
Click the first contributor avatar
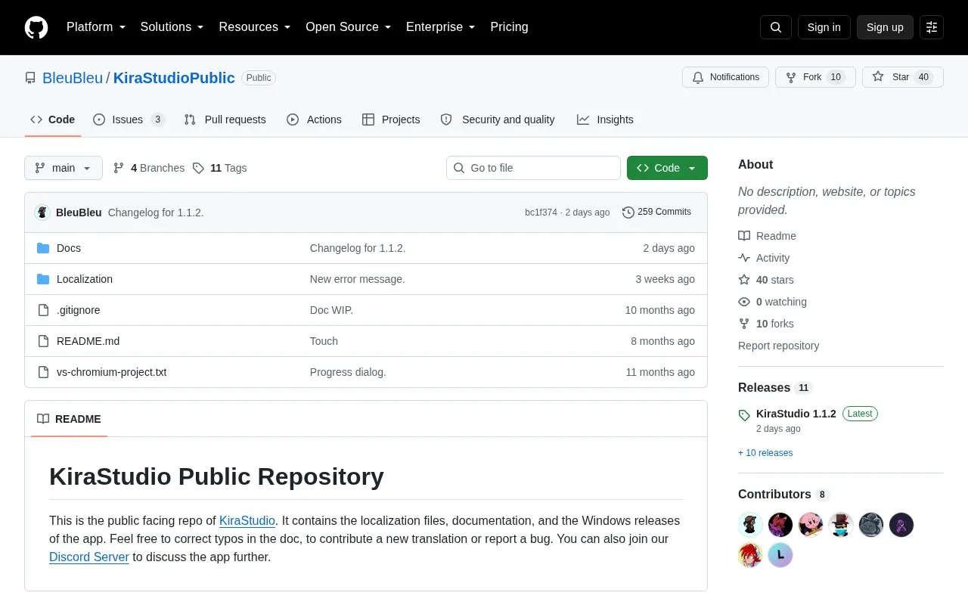point(750,525)
